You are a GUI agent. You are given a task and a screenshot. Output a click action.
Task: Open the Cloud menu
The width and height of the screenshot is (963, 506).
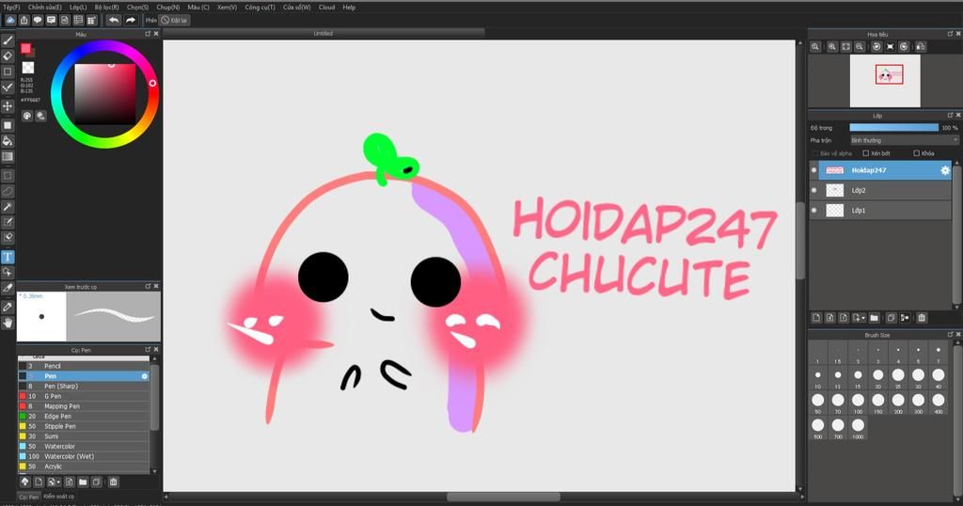[326, 8]
